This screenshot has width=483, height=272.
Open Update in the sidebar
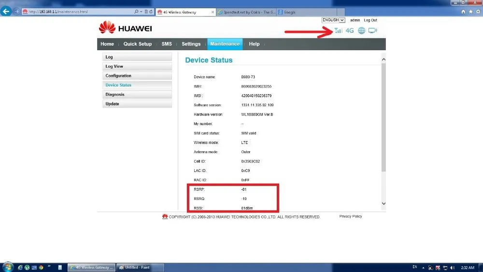(x=137, y=104)
